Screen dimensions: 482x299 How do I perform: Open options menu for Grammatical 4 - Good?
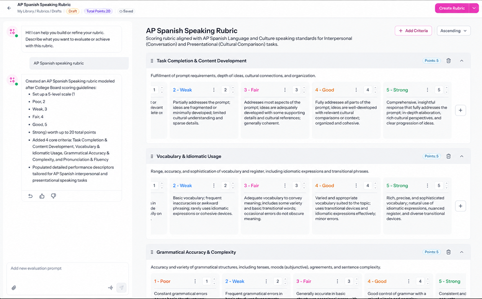(408, 281)
